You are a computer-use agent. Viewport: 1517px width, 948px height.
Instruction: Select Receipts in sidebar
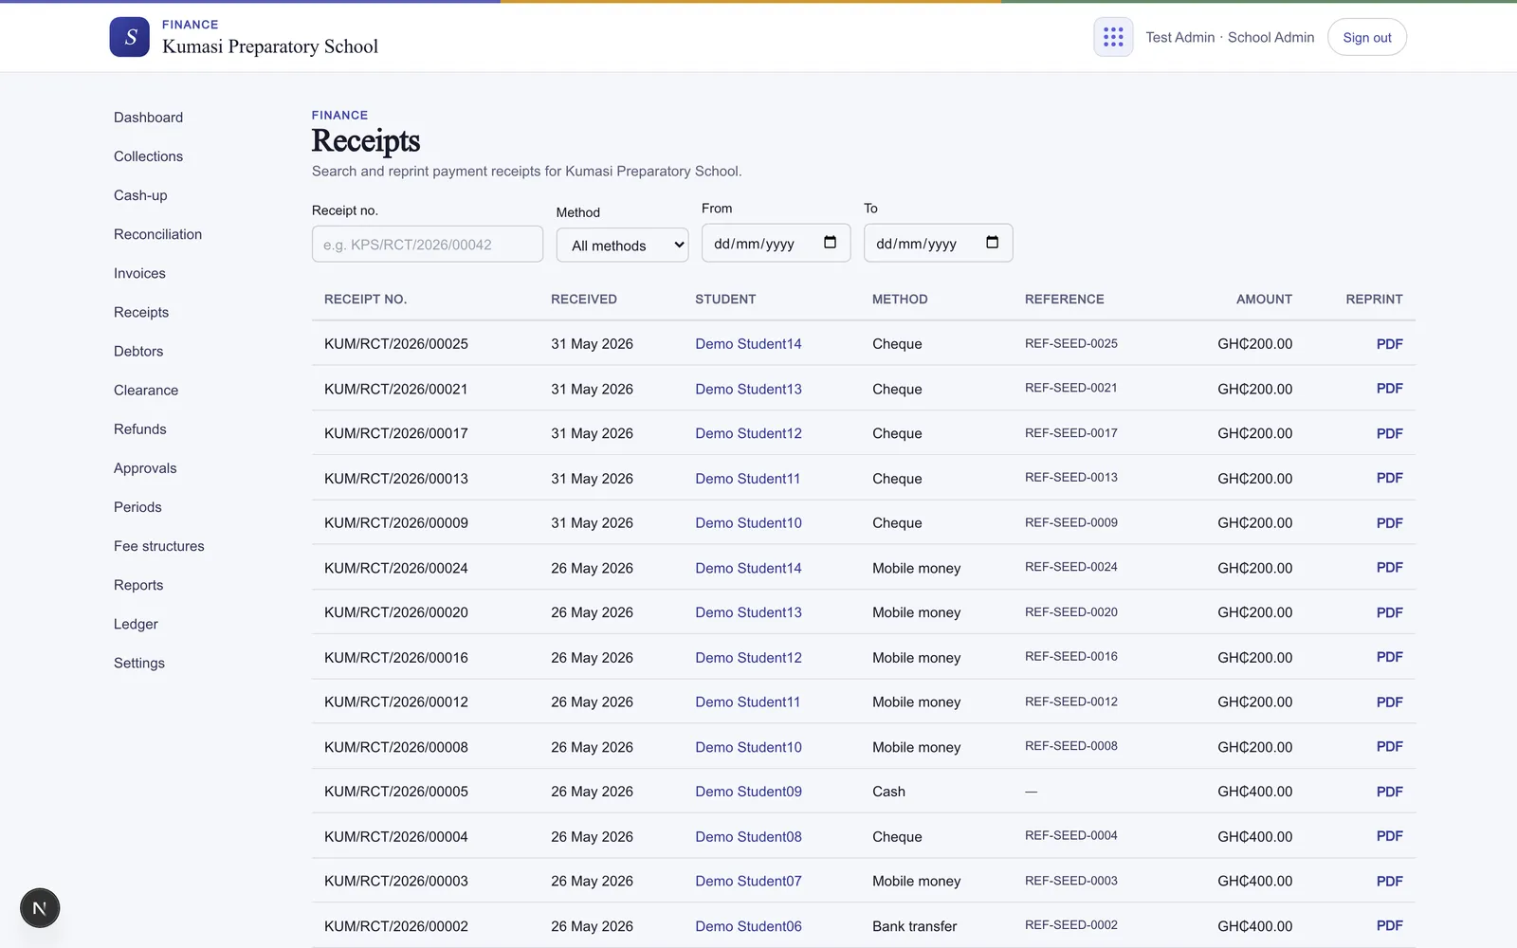tap(141, 312)
